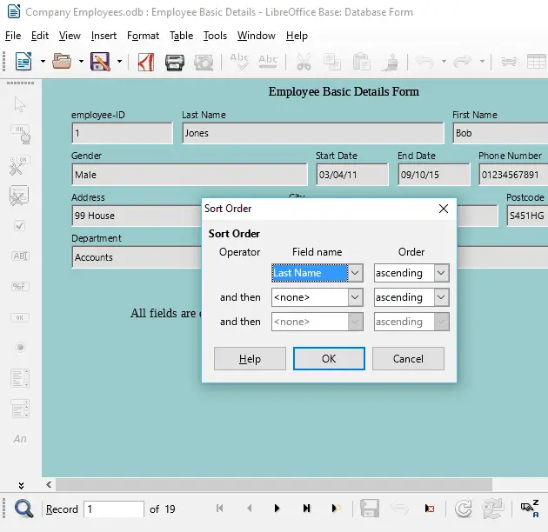The height and width of the screenshot is (532, 548).
Task: Toggle automatic spell checking icon
Action: [268, 61]
